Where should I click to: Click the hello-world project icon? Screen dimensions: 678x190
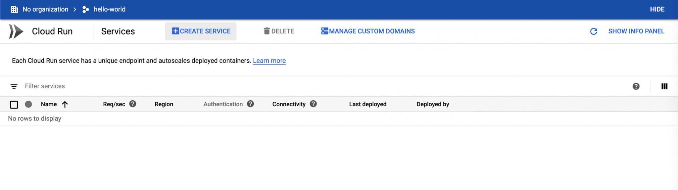86,9
